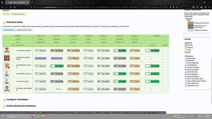This screenshot has height=119, width=212.
Task: Go back to the previous page
Action: 3,7
